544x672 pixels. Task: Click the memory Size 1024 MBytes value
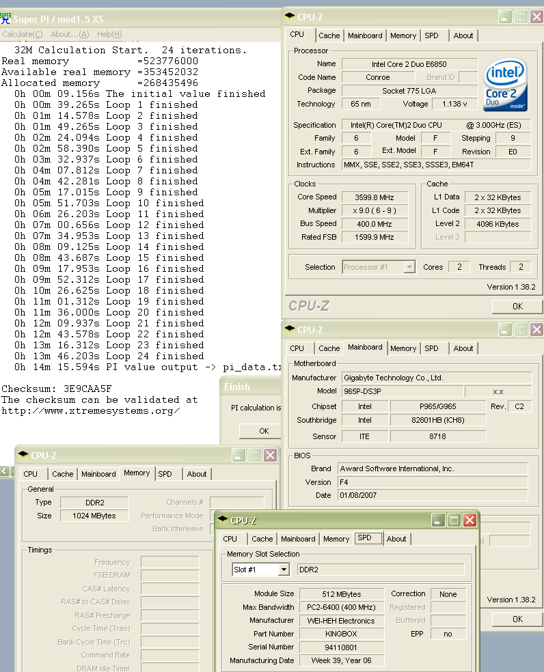[x=94, y=516]
